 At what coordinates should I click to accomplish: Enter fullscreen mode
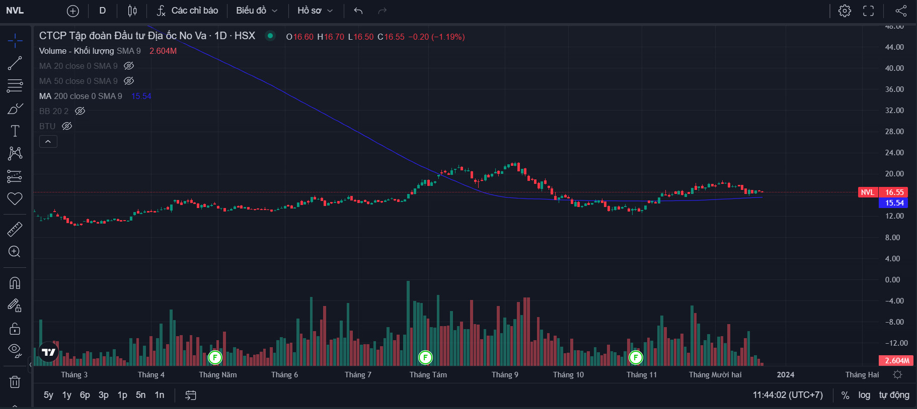868,11
